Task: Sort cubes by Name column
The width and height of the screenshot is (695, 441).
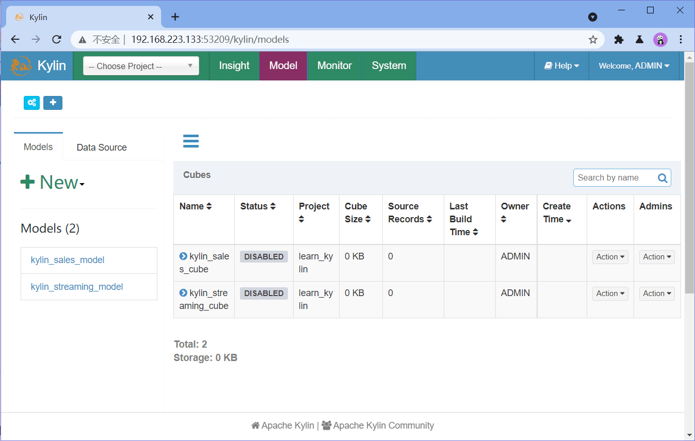Action: tap(196, 206)
